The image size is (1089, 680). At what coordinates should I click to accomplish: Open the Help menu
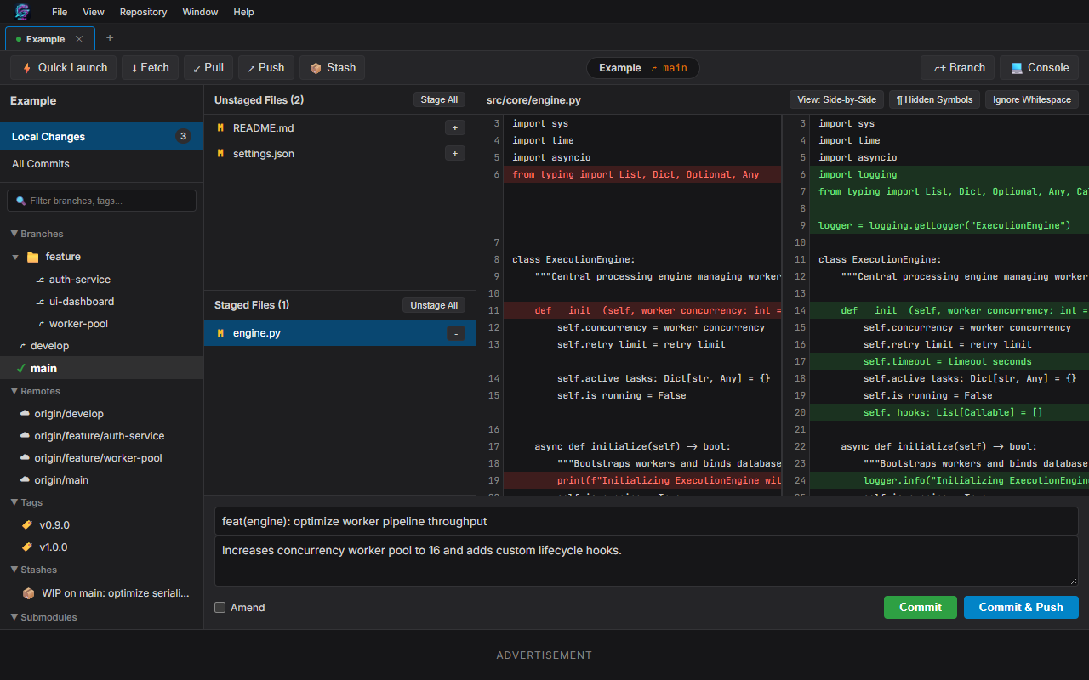(x=243, y=12)
